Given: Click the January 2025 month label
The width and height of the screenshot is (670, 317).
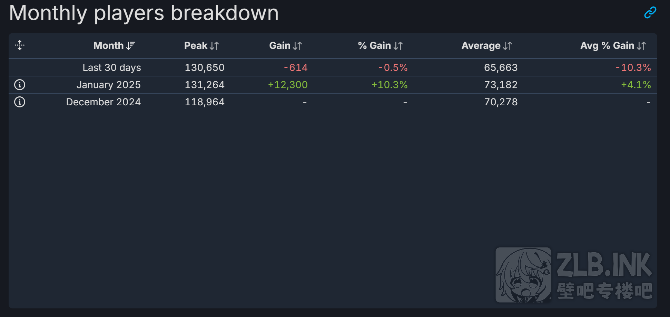Looking at the screenshot, I should [108, 85].
